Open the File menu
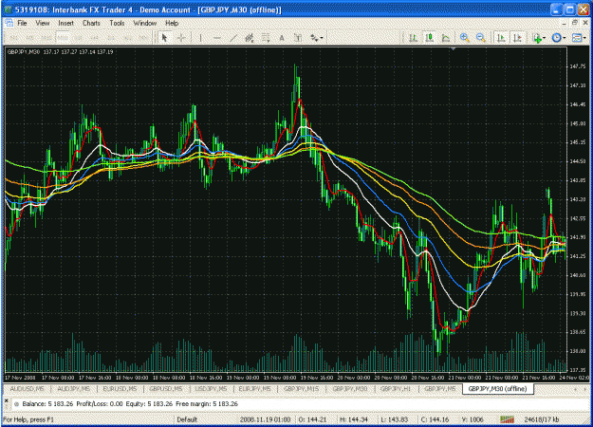This screenshot has width=593, height=427. tap(22, 23)
